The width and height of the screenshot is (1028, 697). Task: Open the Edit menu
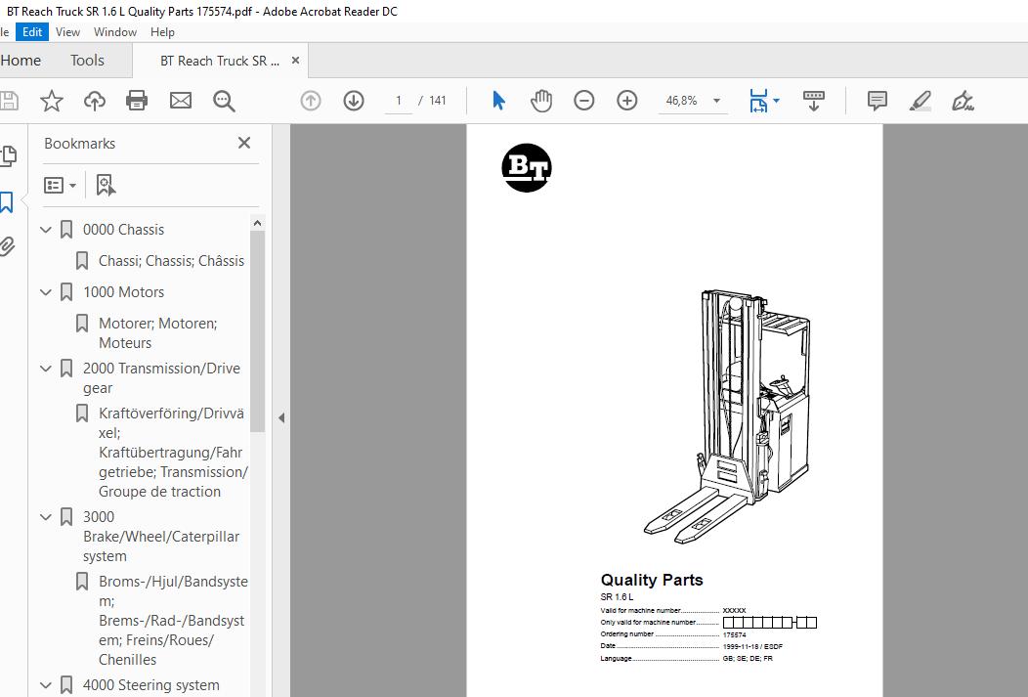[x=32, y=32]
